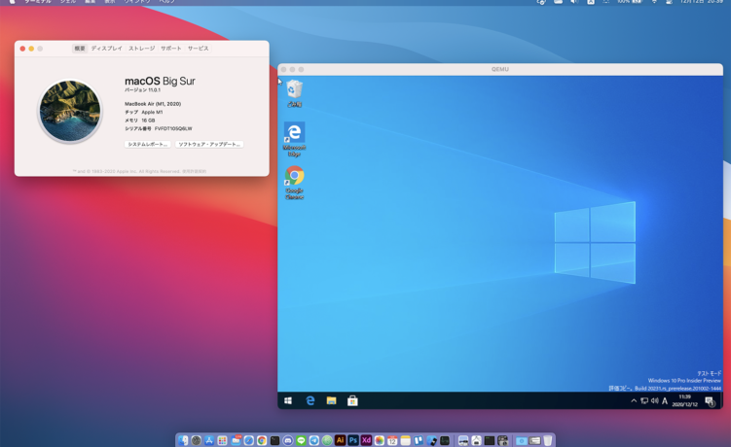Open the Windows Start menu
This screenshot has height=447, width=731.
pos(288,401)
